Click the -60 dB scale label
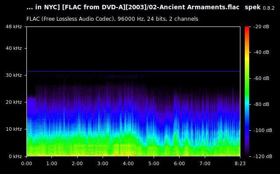 click(x=261, y=78)
